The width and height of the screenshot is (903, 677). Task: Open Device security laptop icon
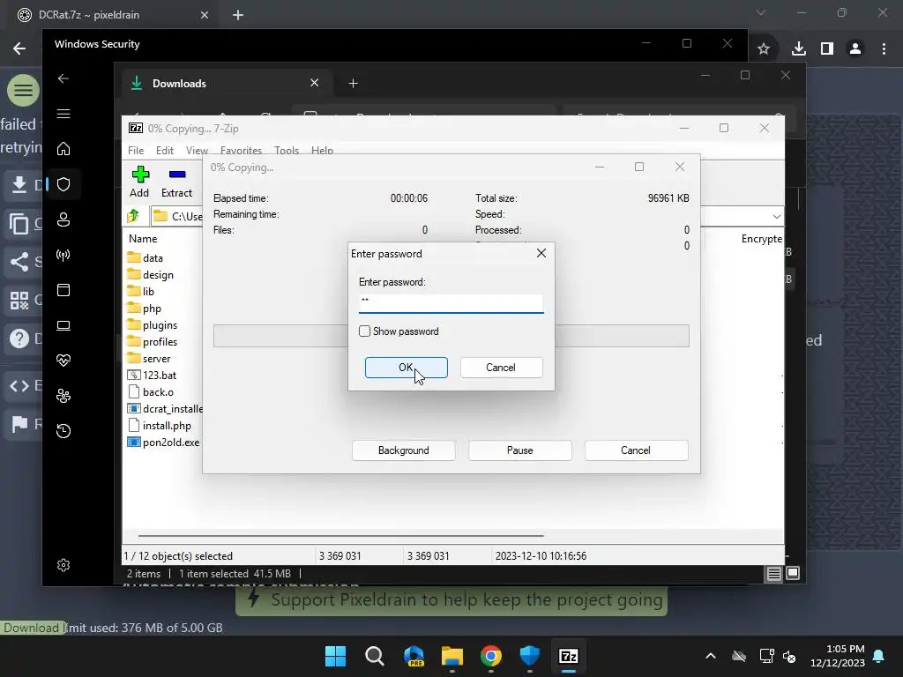pyautogui.click(x=63, y=325)
